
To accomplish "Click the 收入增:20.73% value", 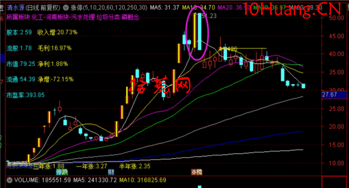I will pos(58,32).
